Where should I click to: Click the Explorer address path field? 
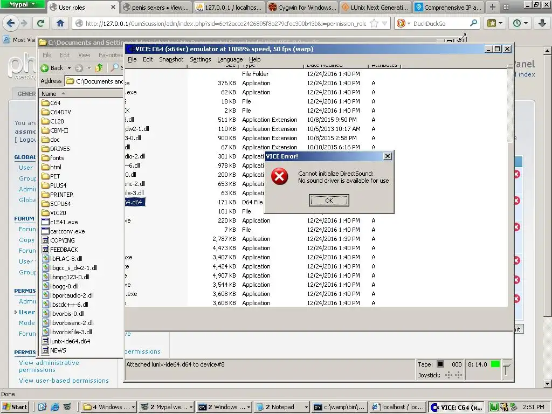click(x=94, y=81)
